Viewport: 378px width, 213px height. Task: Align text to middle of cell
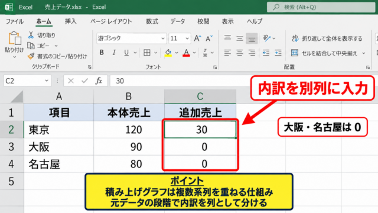(x=239, y=38)
